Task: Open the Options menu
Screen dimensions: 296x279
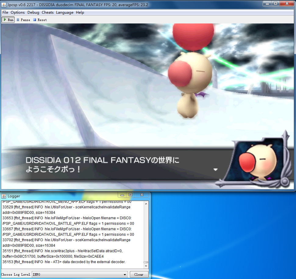Action: point(18,12)
